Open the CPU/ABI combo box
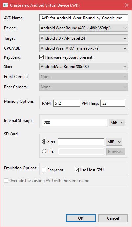The width and height of the screenshot is (132, 227). [x=84, y=48]
